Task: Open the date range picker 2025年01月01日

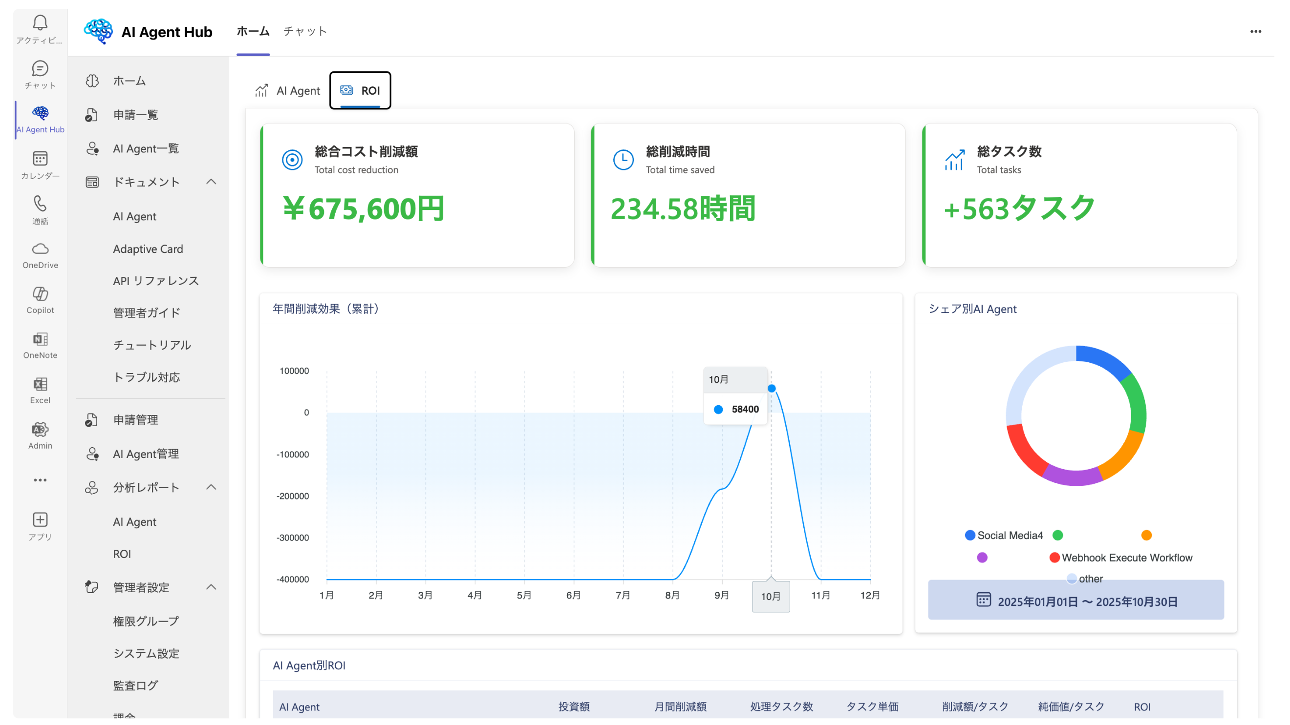Action: (1075, 601)
